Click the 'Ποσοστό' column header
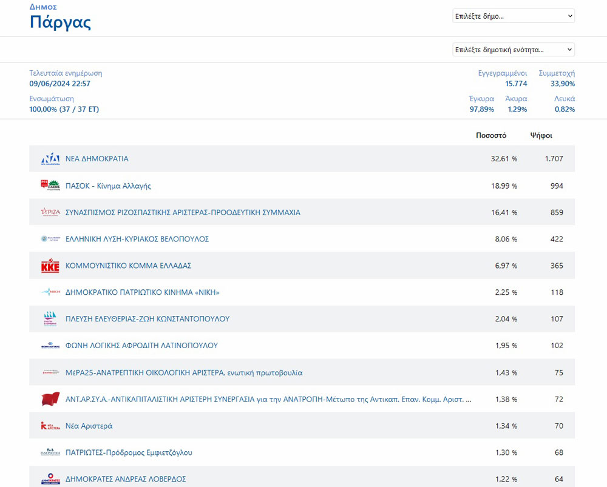 pyautogui.click(x=490, y=135)
